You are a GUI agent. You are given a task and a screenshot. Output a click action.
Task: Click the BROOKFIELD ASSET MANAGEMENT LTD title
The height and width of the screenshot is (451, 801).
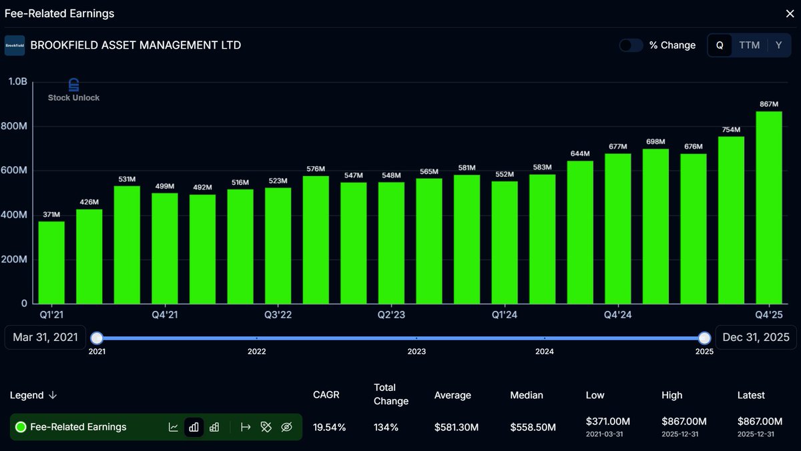click(136, 45)
